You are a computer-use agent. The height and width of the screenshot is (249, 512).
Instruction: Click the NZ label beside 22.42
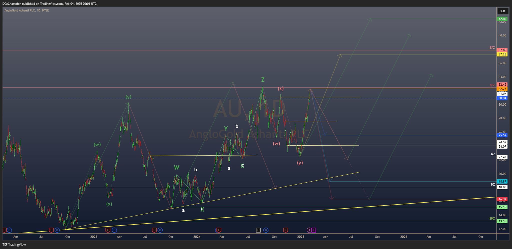point(493,154)
